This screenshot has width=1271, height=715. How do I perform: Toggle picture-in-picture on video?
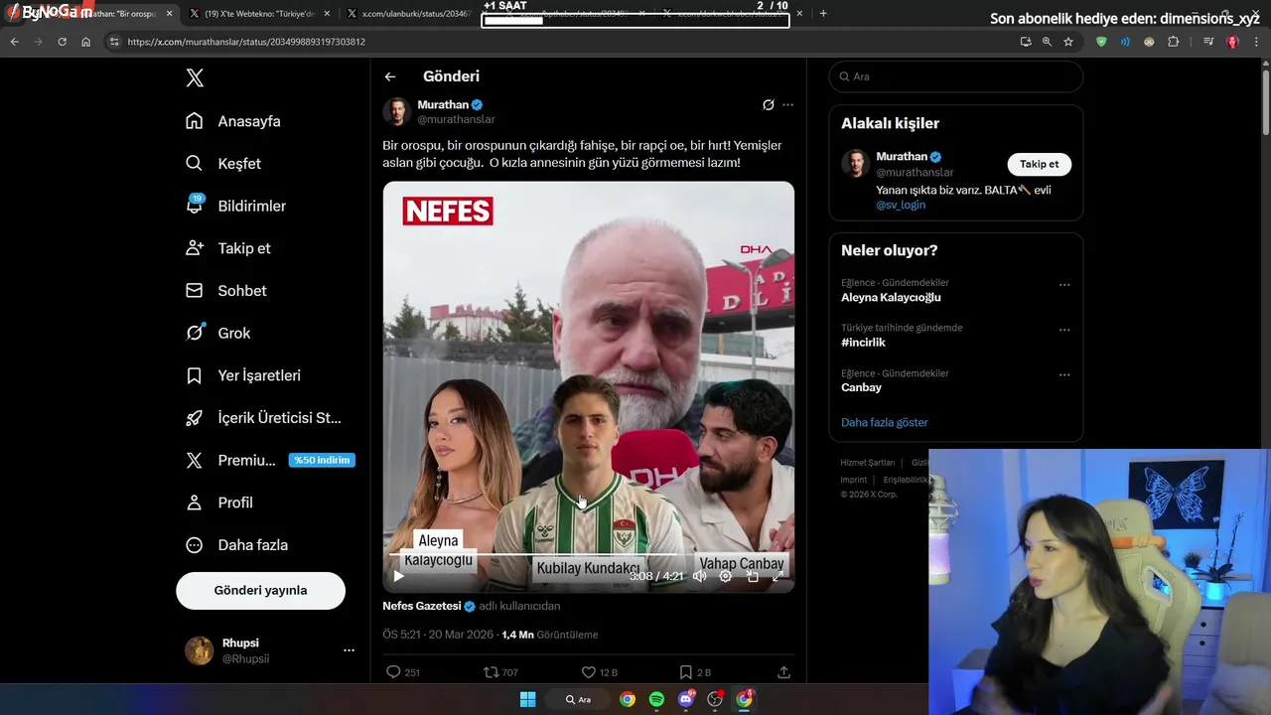pyautogui.click(x=753, y=576)
